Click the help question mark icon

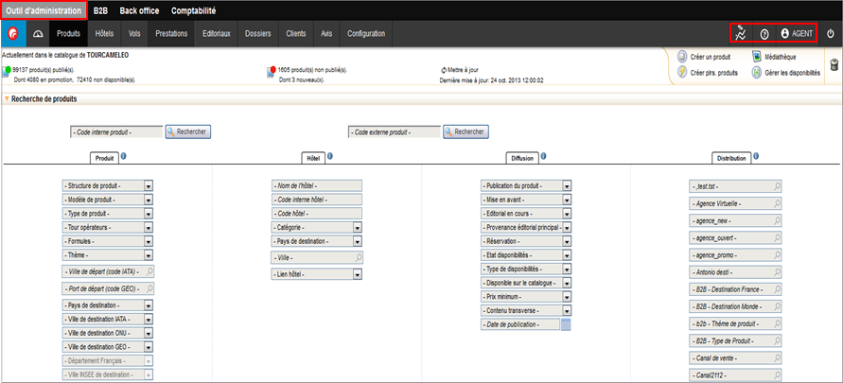point(764,33)
